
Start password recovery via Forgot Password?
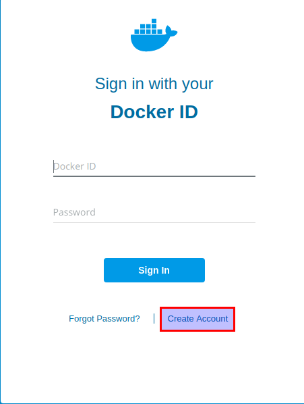[x=104, y=319]
